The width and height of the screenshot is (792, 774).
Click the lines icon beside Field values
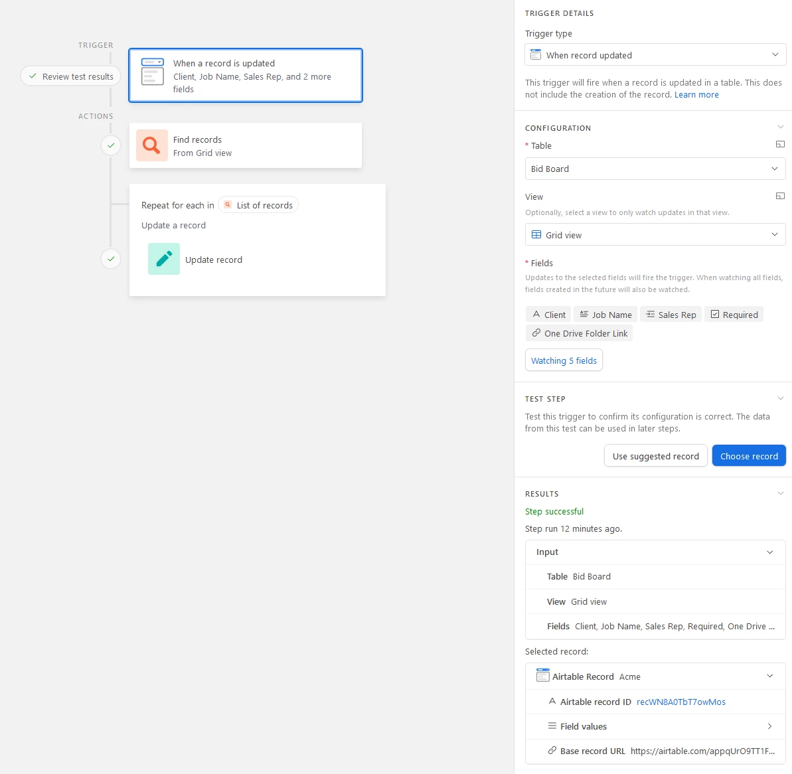click(x=552, y=726)
